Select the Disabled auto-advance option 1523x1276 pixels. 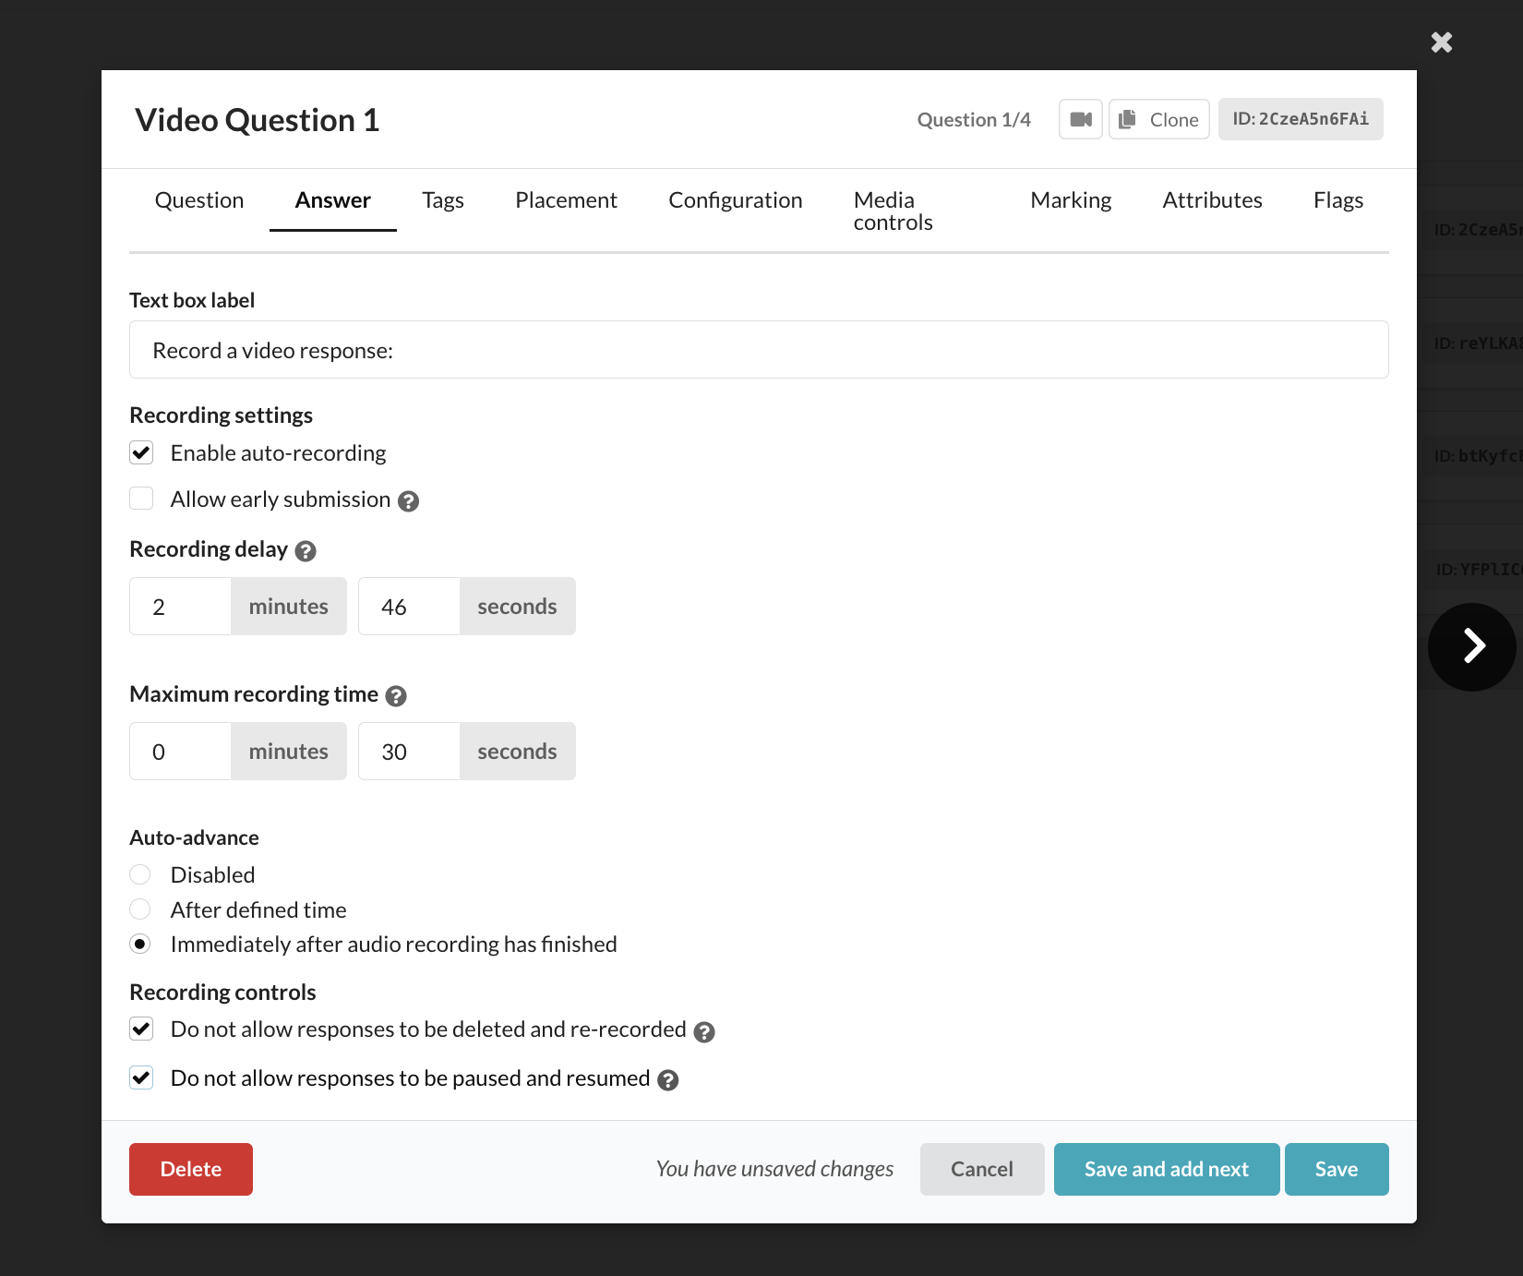point(140,874)
